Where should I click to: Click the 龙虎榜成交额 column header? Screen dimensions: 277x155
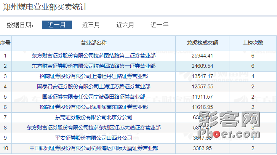[202, 43]
